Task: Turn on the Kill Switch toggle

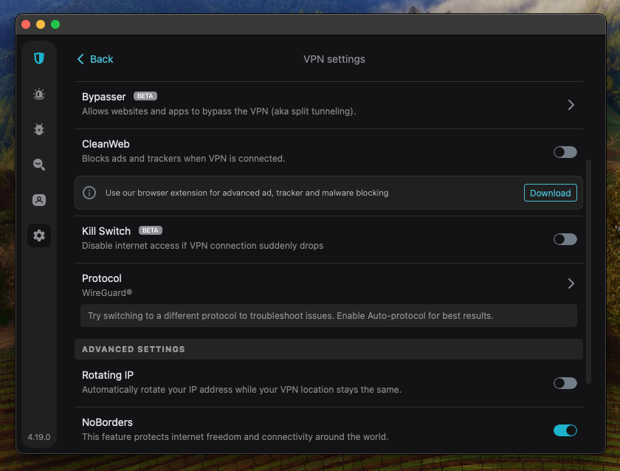Action: (x=565, y=239)
